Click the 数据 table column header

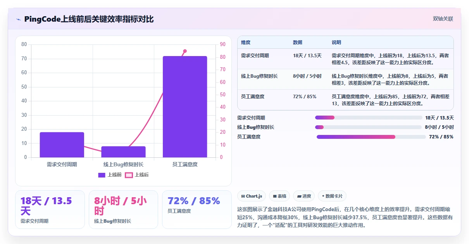[298, 43]
